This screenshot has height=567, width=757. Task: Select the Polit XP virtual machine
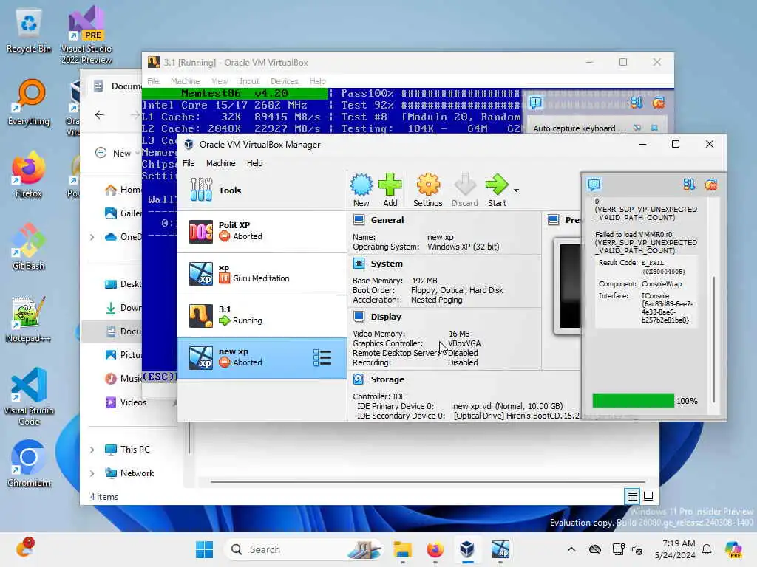click(x=262, y=231)
